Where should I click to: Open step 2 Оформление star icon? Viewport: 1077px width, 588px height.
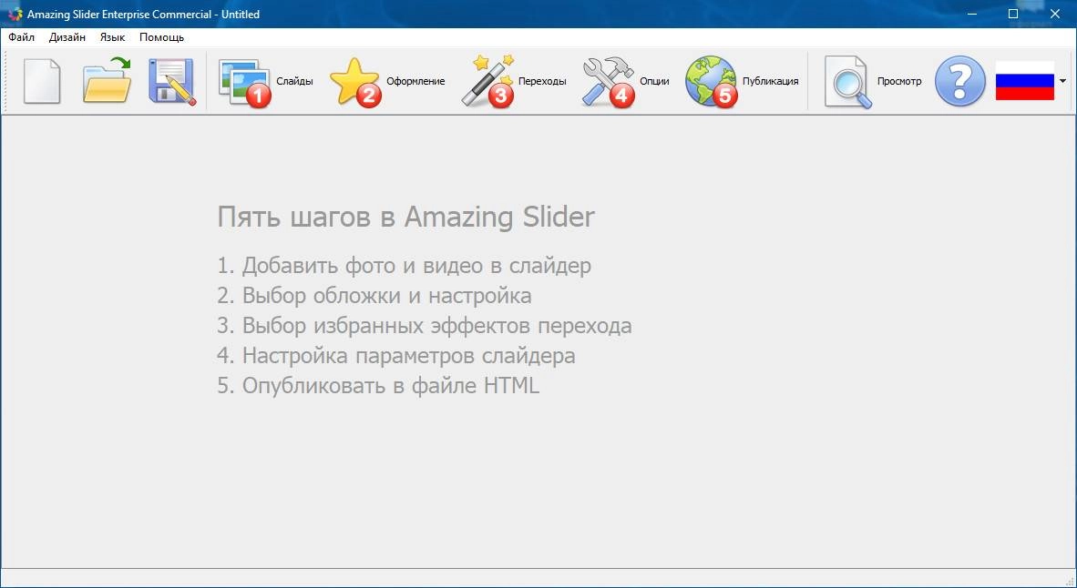(x=355, y=82)
